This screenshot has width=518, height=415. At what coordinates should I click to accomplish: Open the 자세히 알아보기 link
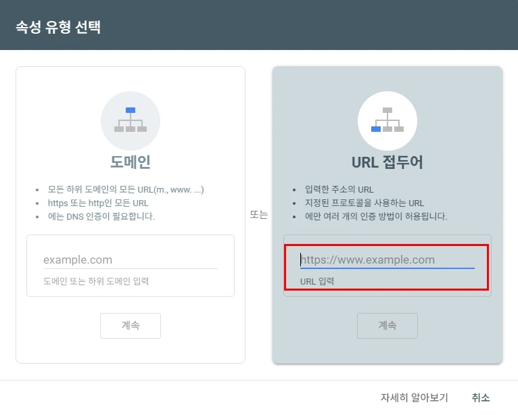[414, 397]
